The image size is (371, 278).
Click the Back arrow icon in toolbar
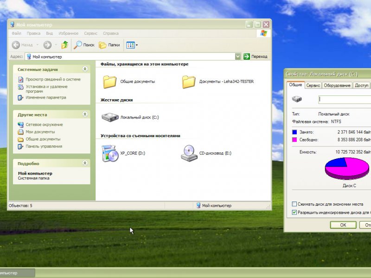pos(16,44)
